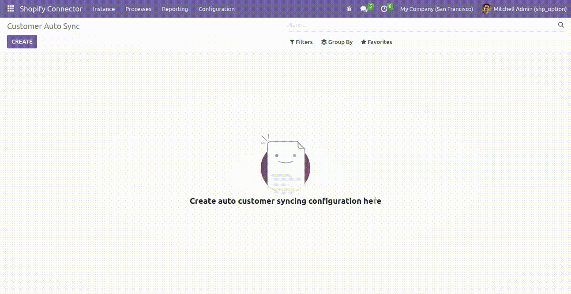
Task: Open the conversations messages icon
Action: (x=364, y=9)
